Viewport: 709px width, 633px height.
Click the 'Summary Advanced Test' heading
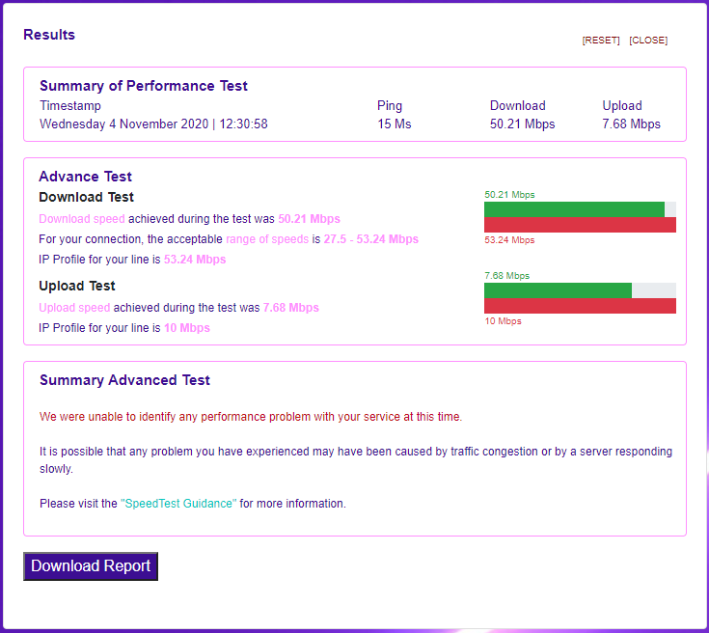point(124,380)
